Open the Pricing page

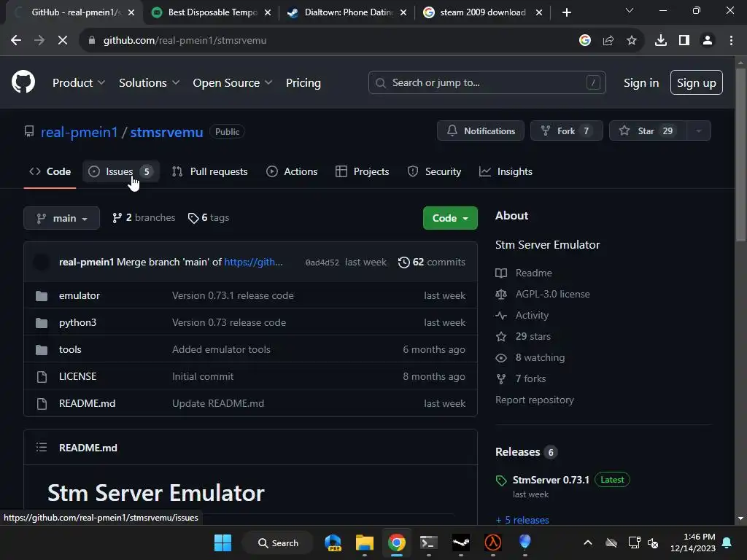(x=303, y=82)
